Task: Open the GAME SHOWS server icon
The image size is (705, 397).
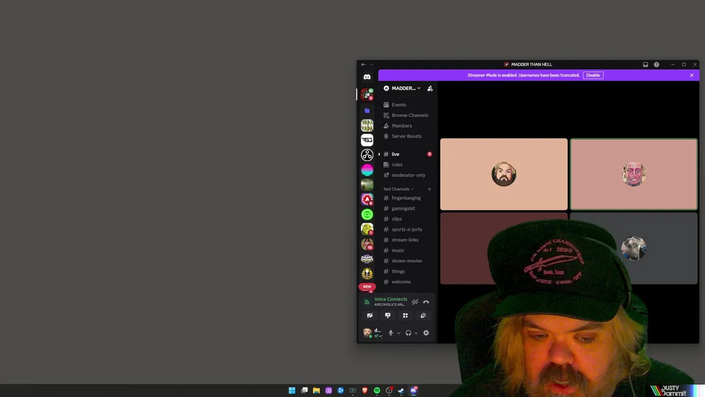Action: click(x=367, y=259)
